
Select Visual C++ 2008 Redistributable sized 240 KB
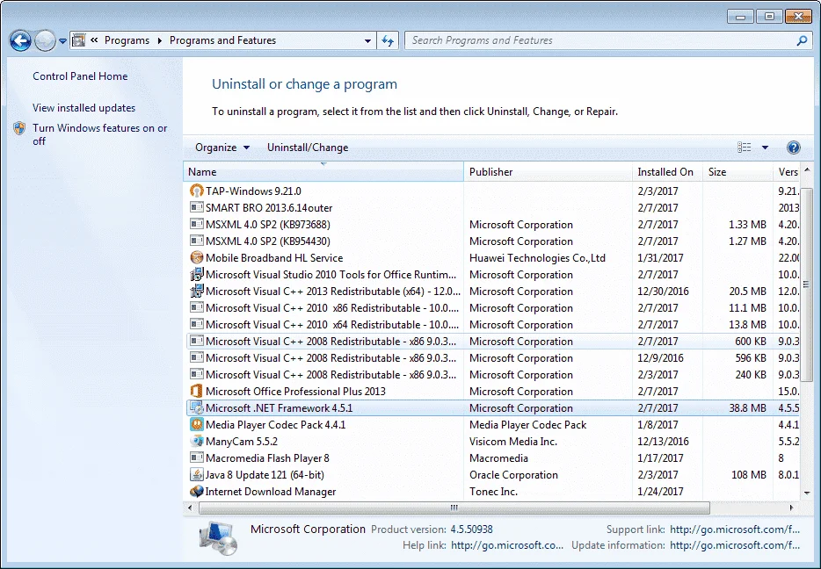coord(493,375)
